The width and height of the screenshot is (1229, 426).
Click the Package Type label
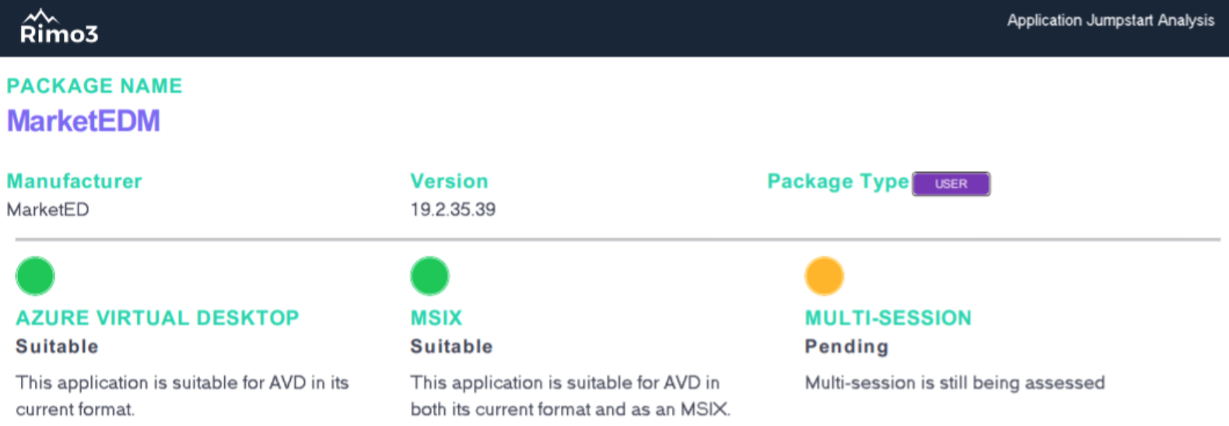click(838, 181)
